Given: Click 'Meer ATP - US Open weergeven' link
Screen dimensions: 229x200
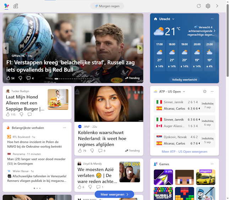Looking at the screenshot, I should pos(185,151).
